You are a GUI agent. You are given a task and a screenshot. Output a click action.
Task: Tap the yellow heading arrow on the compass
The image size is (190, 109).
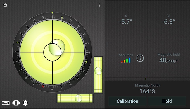(x=52, y=13)
